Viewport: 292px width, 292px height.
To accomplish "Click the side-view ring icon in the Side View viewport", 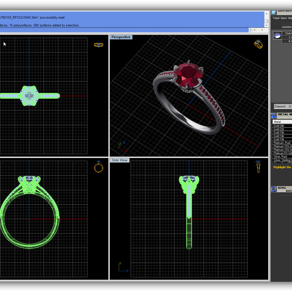I will pos(258,167).
